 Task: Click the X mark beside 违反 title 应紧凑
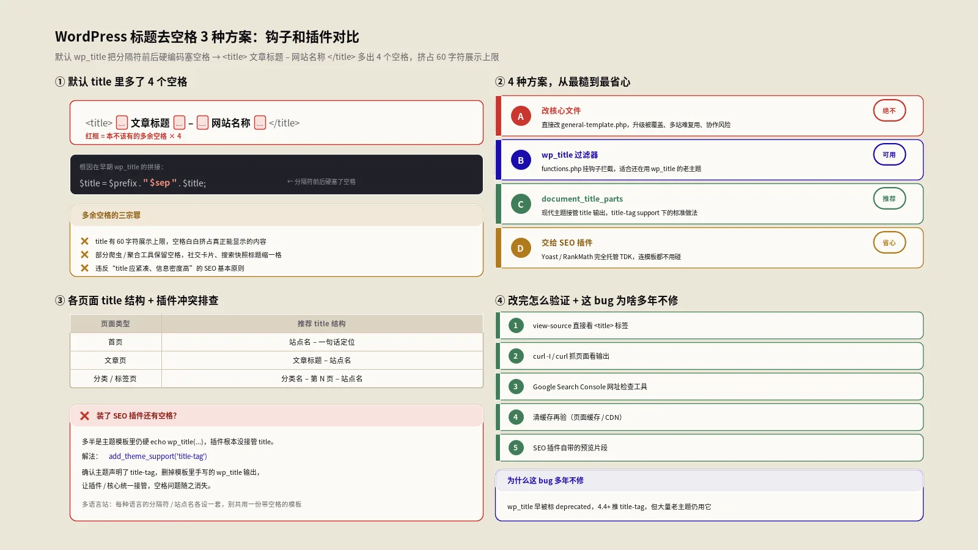tap(84, 268)
